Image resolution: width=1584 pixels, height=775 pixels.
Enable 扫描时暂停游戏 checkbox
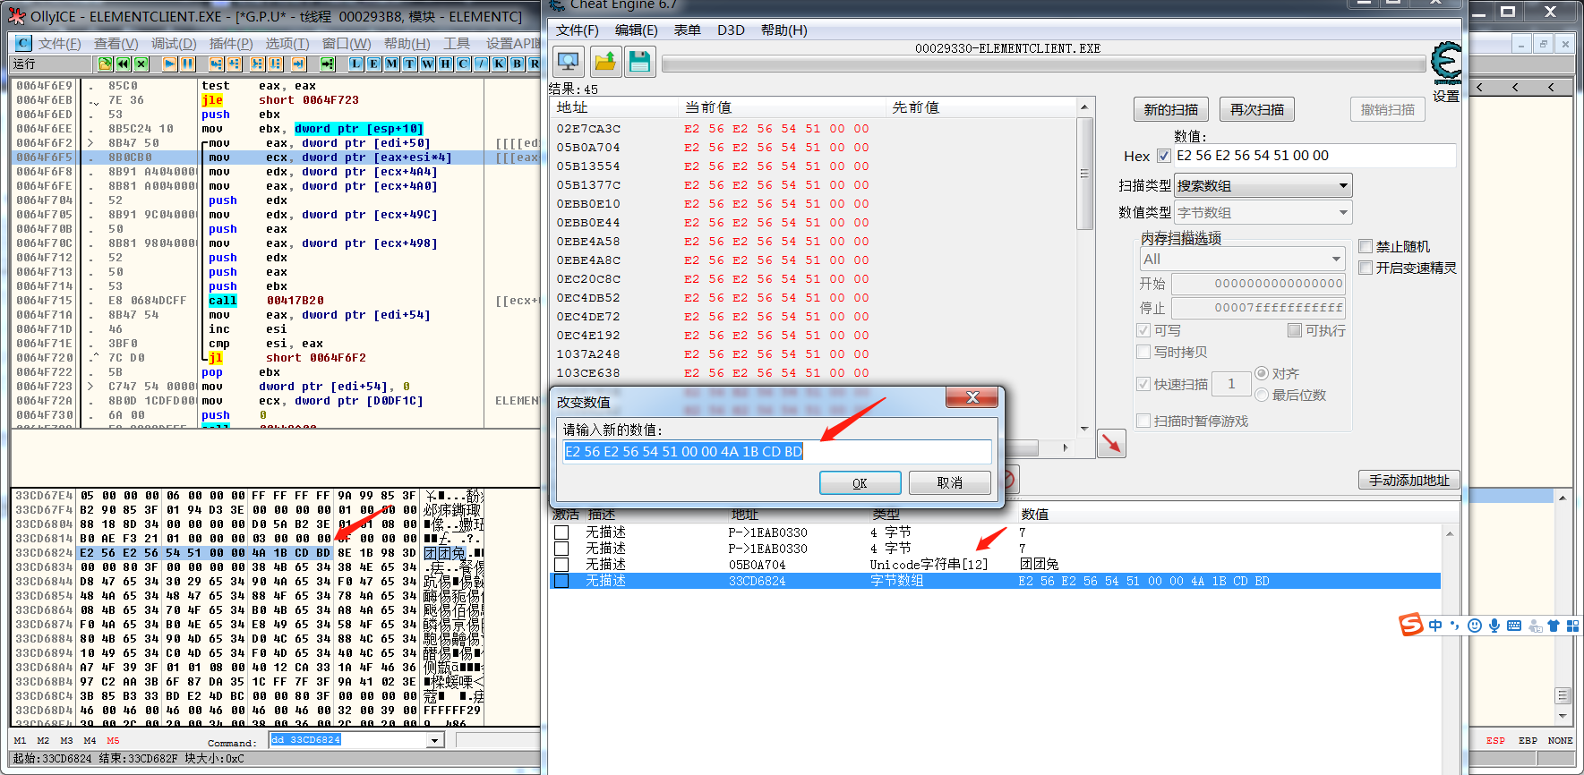[1143, 421]
